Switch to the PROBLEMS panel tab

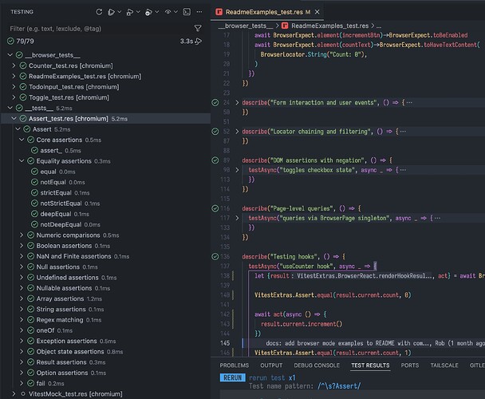pyautogui.click(x=235, y=365)
